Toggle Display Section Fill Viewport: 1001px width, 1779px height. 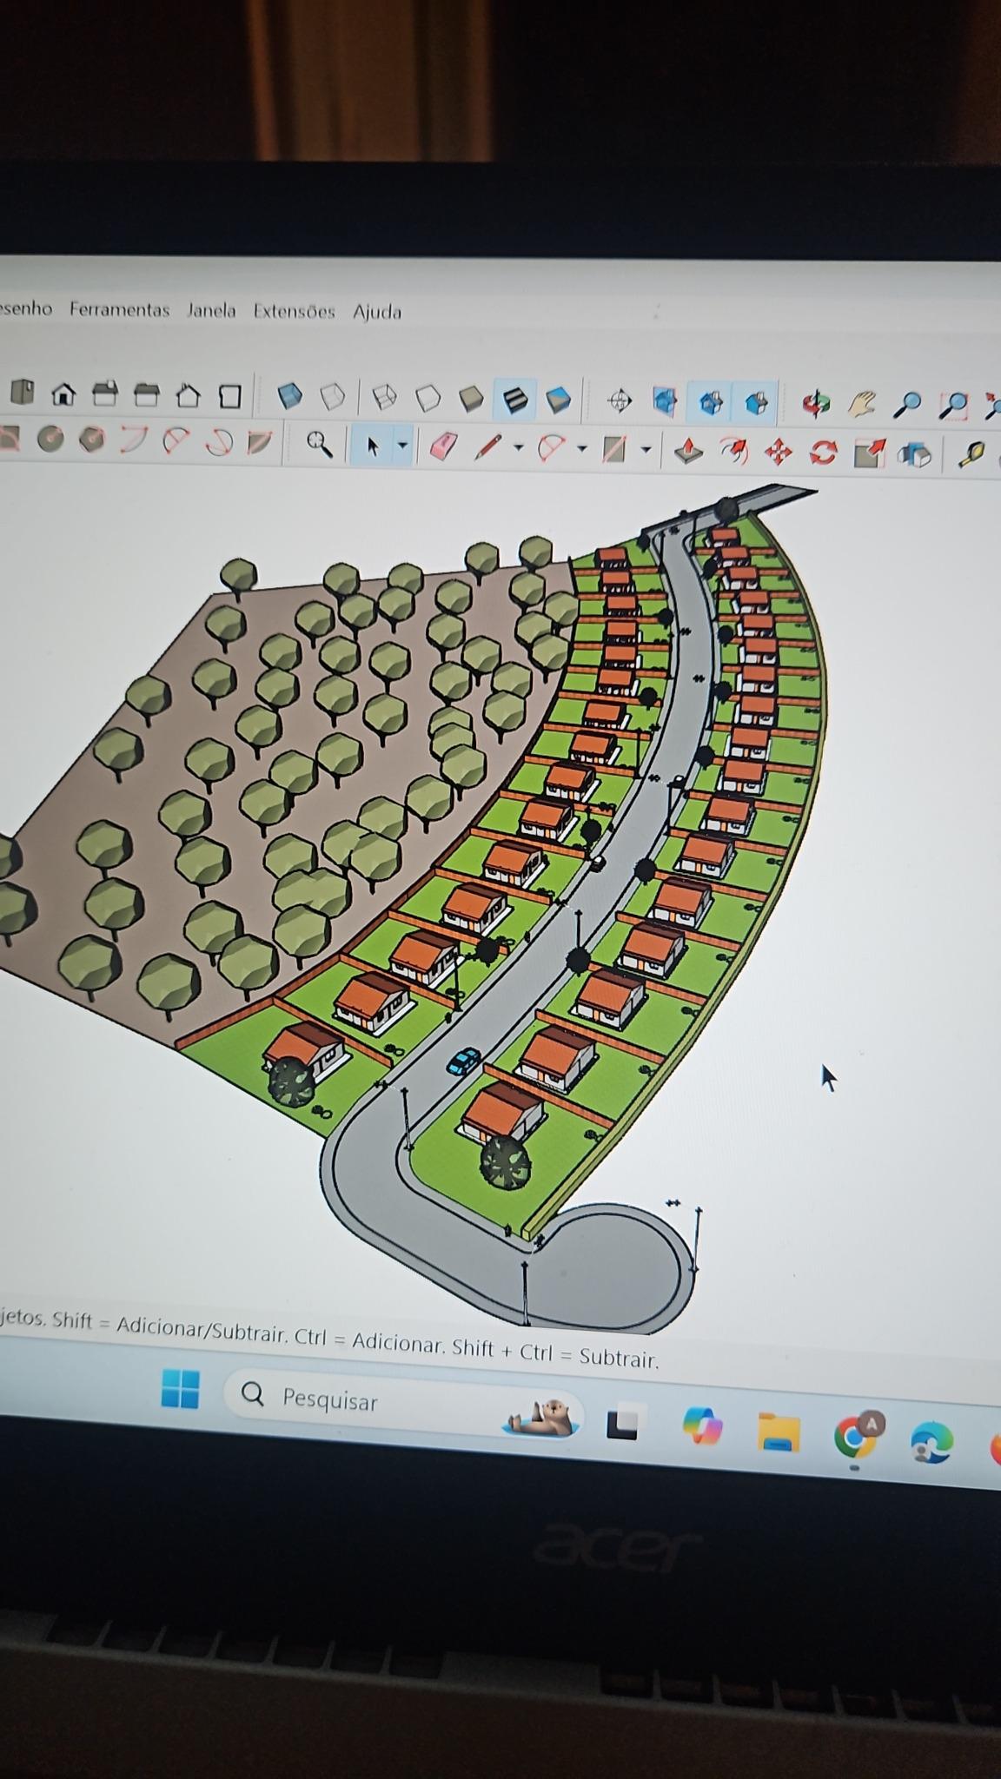756,403
